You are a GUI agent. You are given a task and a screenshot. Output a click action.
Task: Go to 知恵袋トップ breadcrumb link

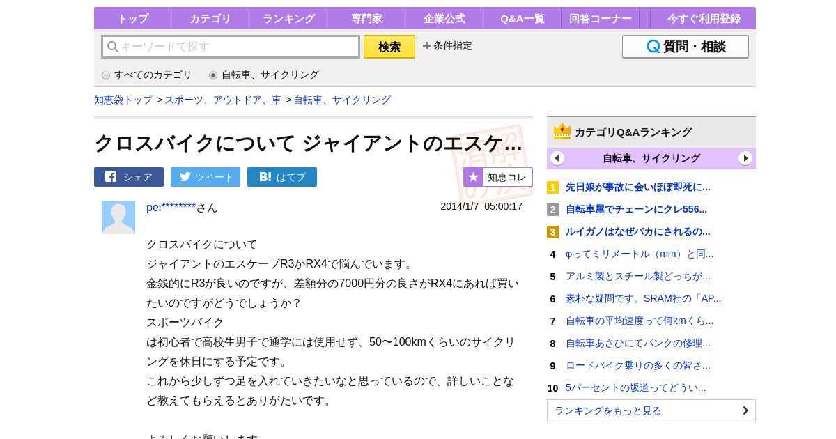pyautogui.click(x=123, y=100)
